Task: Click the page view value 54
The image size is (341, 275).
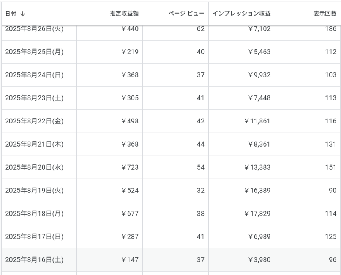Action: 200,167
